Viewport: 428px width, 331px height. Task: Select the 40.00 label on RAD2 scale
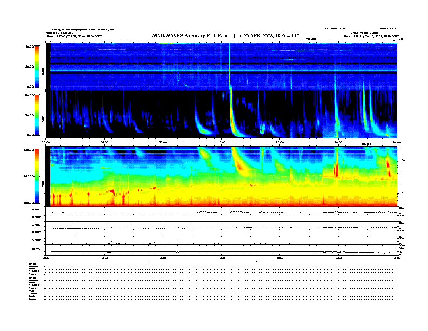[29, 47]
